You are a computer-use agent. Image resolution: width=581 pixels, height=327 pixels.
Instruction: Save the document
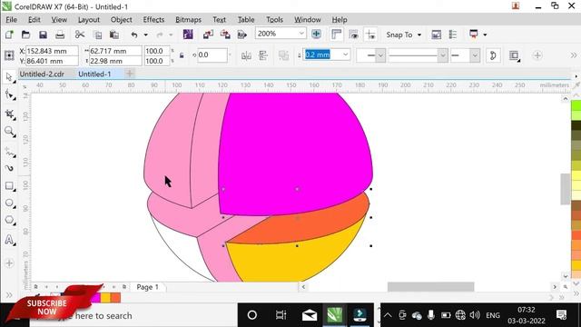pyautogui.click(x=43, y=35)
